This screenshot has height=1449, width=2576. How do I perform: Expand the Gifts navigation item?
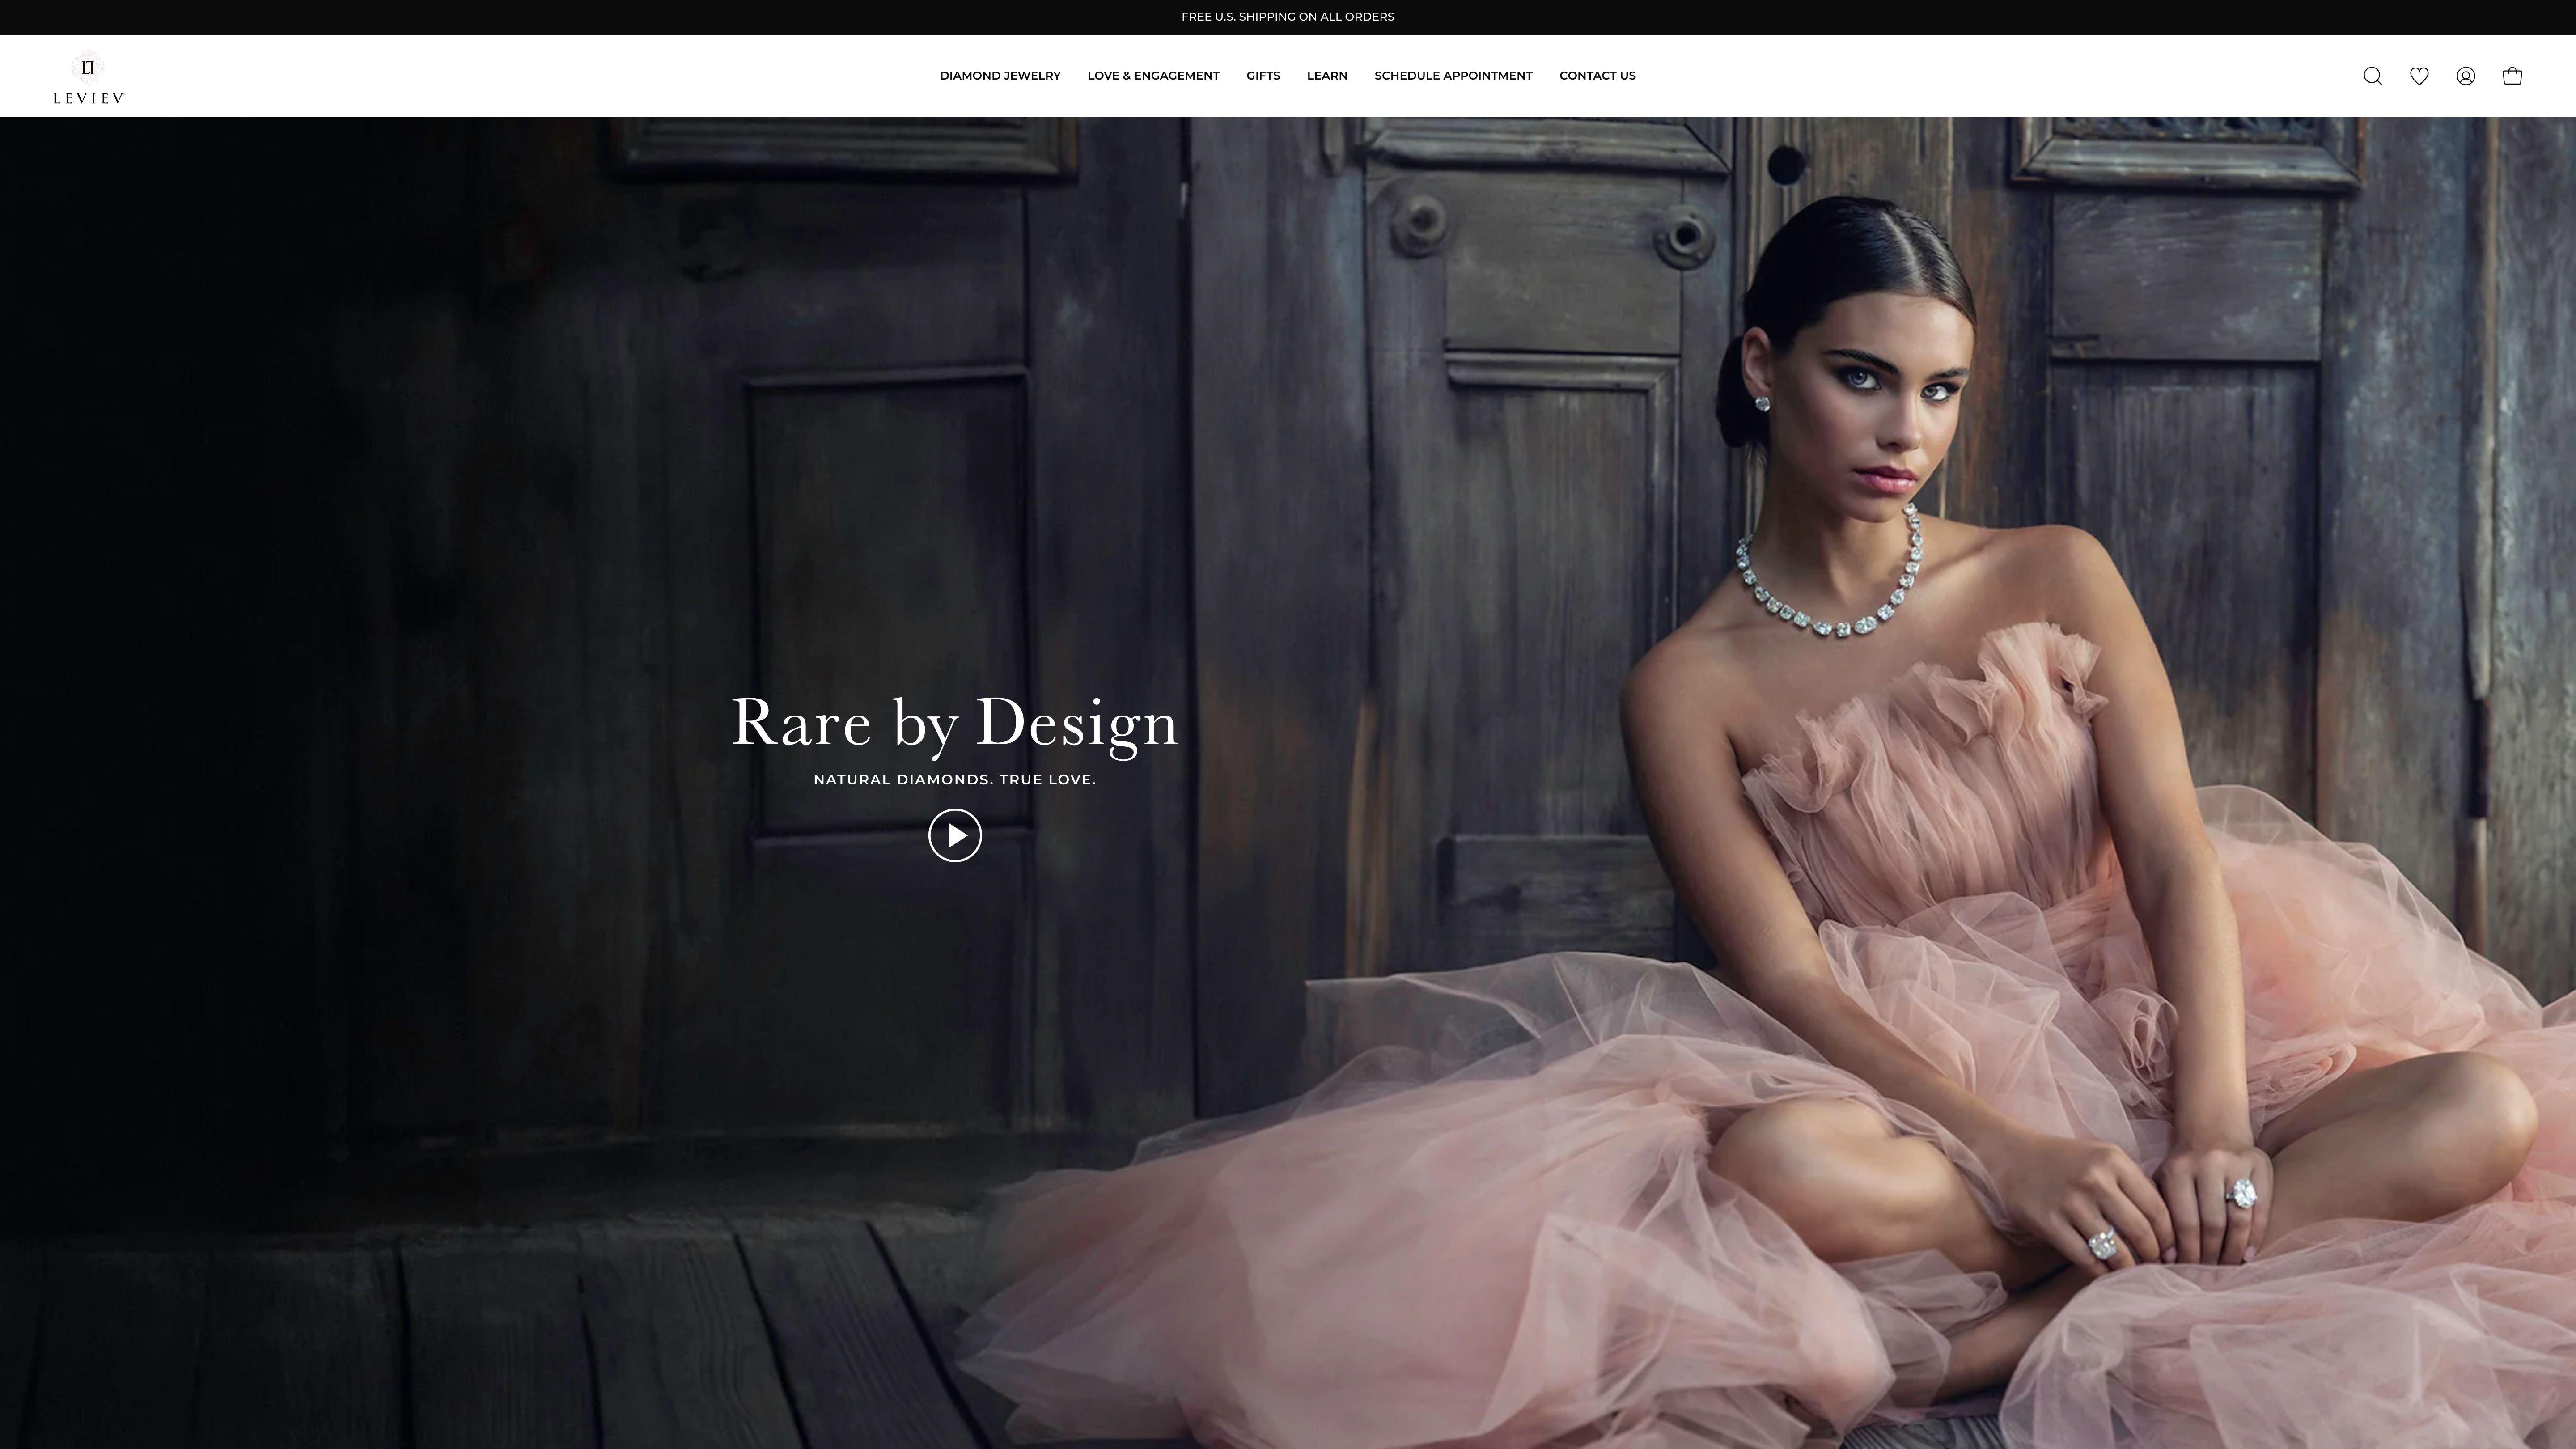1263,76
